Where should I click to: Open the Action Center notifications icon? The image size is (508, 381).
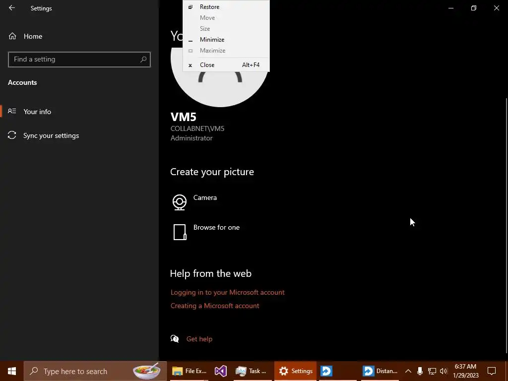(492, 371)
